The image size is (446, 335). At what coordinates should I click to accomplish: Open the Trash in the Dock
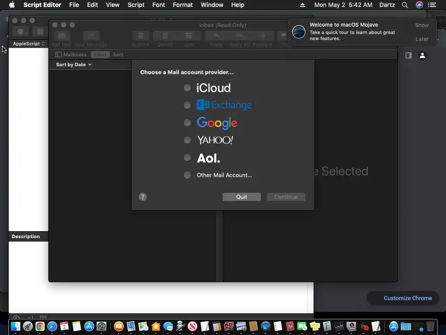(430, 326)
